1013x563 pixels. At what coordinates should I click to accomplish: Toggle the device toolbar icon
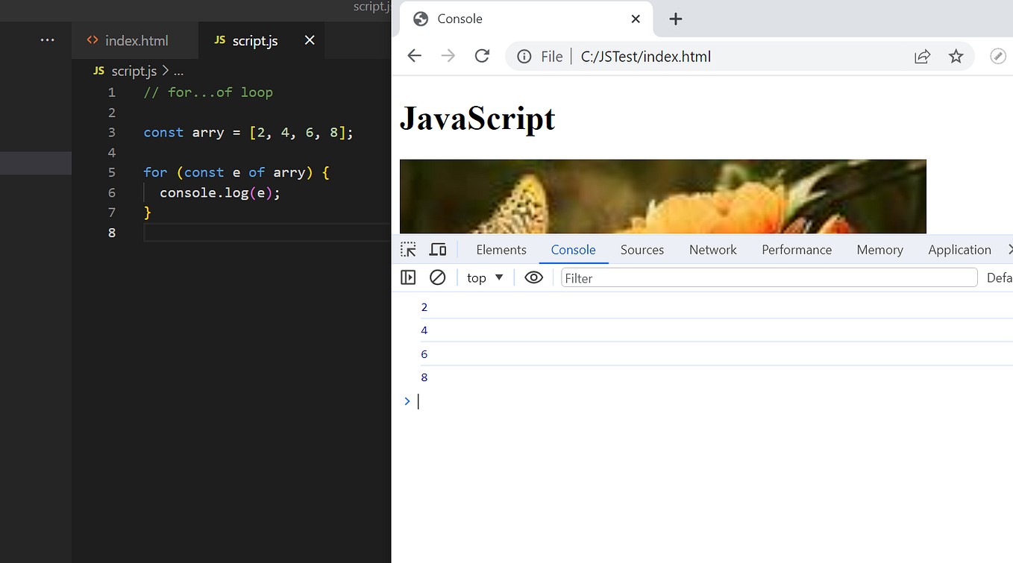click(438, 250)
